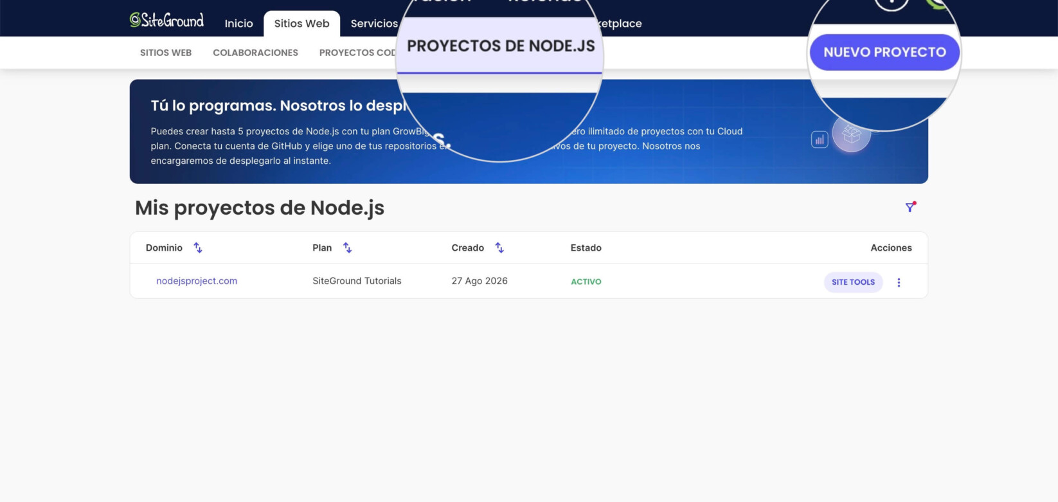Click the SiteGround Tutorials plan cell
The image size is (1058, 502).
(357, 281)
